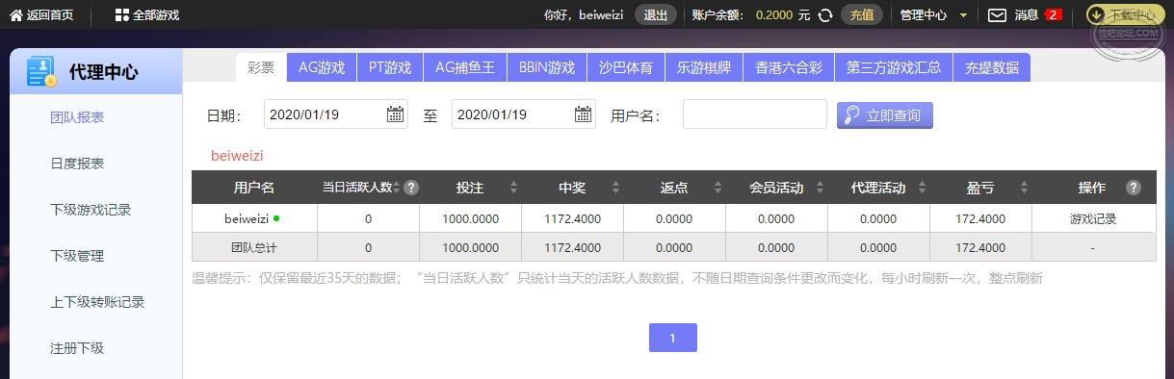Screen dimensions: 1174x379
Task: Switch to the AG捕鱼王 tab
Action: (x=464, y=67)
